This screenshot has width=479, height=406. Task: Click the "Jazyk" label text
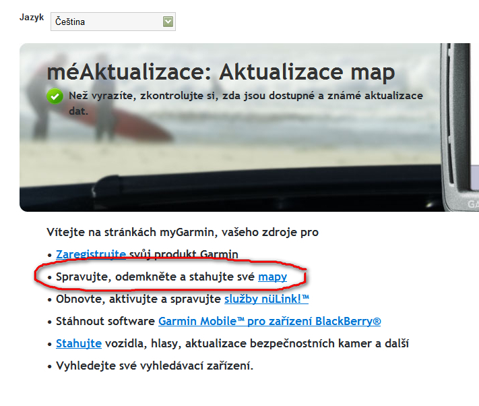pyautogui.click(x=32, y=17)
